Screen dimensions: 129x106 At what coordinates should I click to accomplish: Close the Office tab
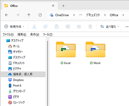tap(53, 6)
